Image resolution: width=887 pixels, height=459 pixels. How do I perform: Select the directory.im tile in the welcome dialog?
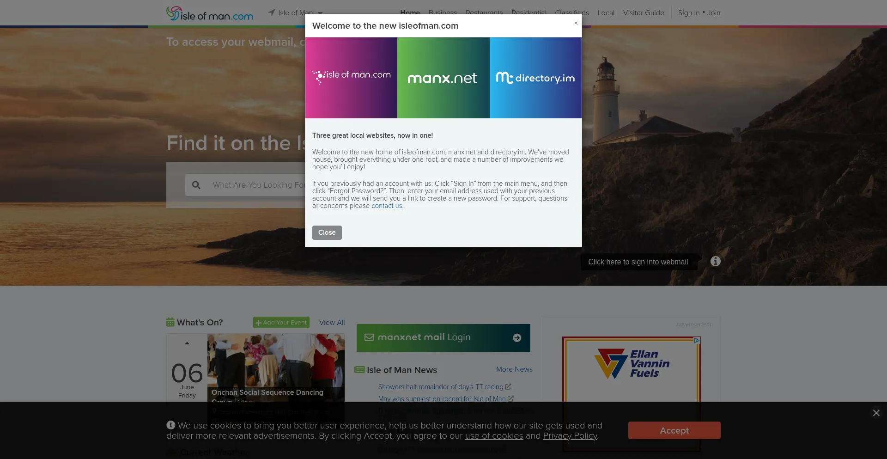(x=535, y=78)
